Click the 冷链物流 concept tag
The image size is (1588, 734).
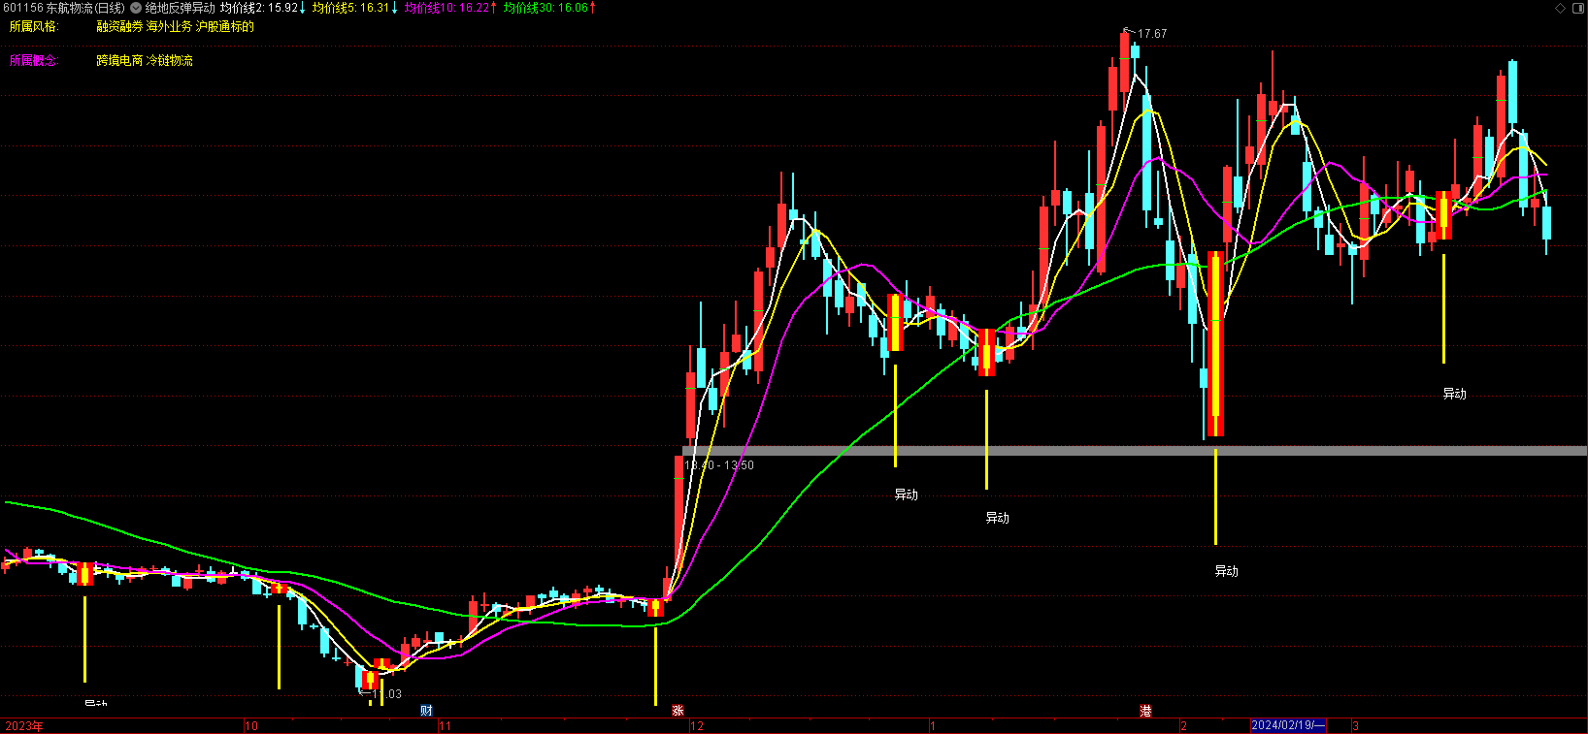pyautogui.click(x=170, y=60)
